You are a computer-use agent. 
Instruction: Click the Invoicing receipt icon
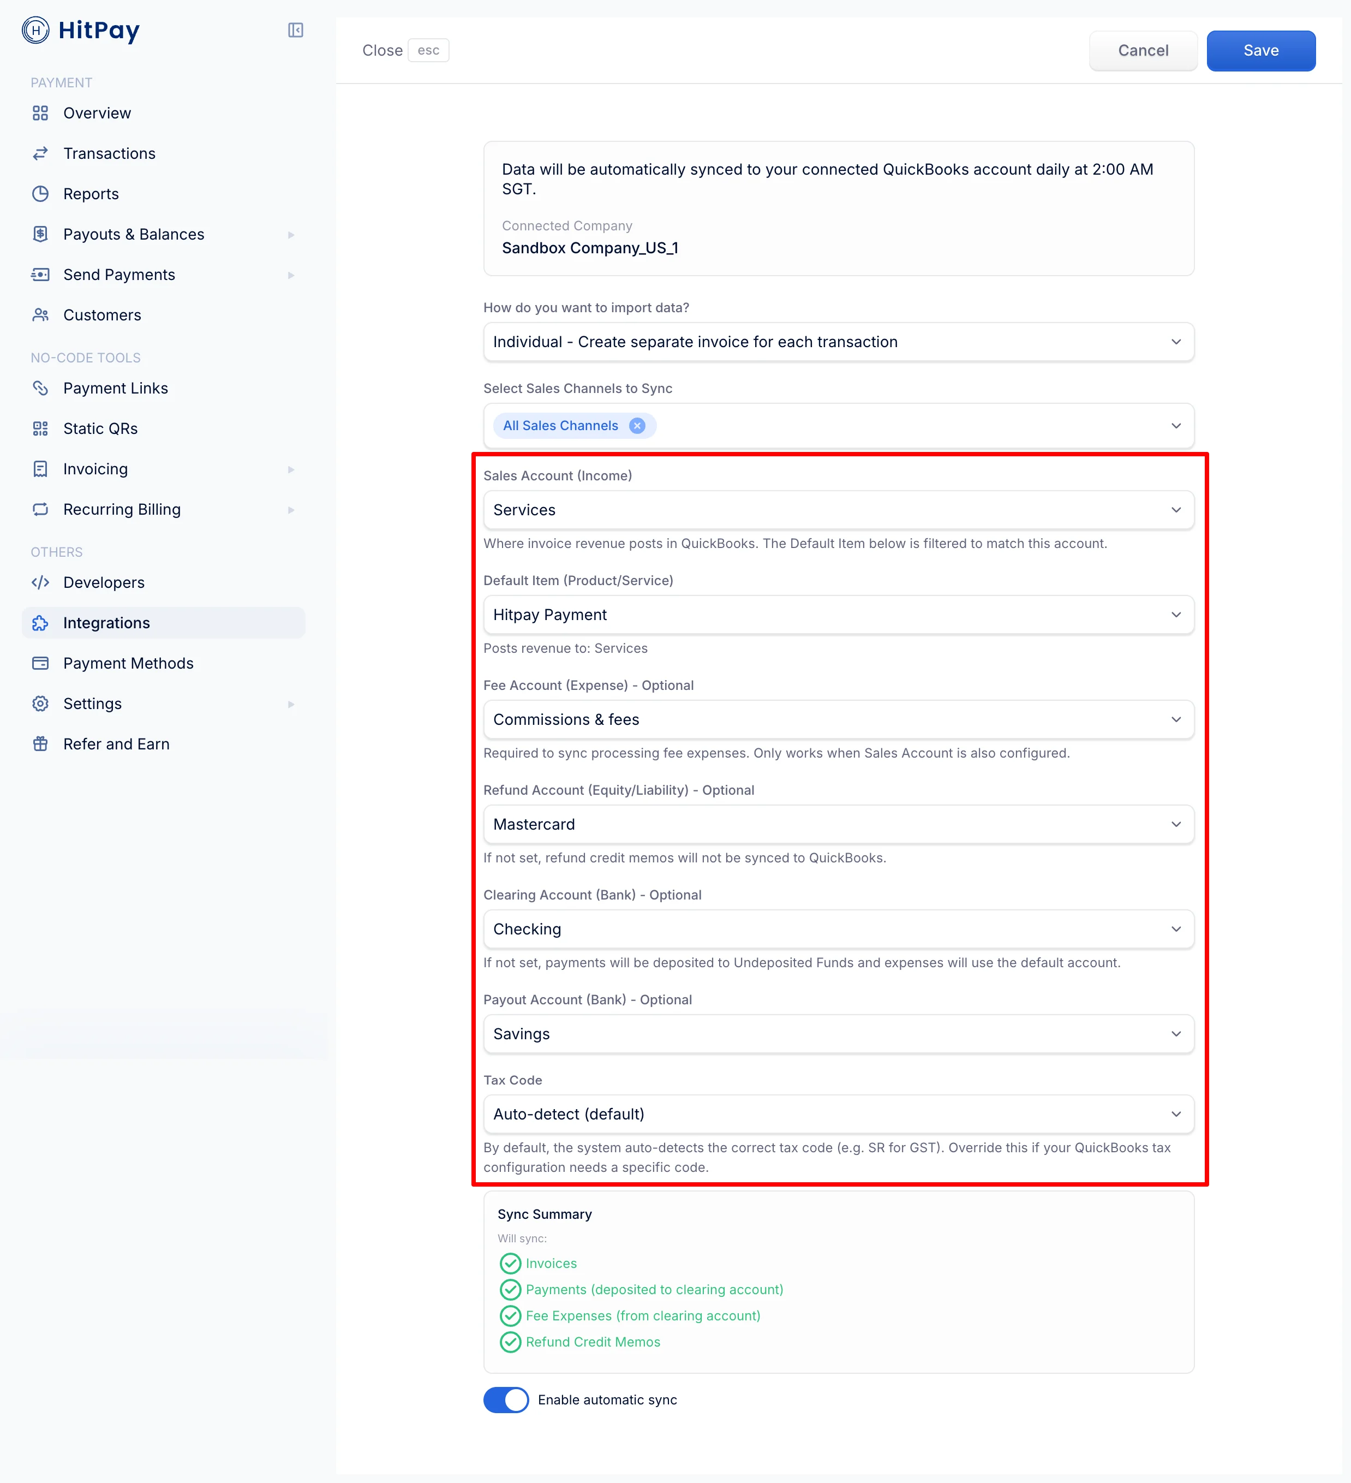(40, 469)
